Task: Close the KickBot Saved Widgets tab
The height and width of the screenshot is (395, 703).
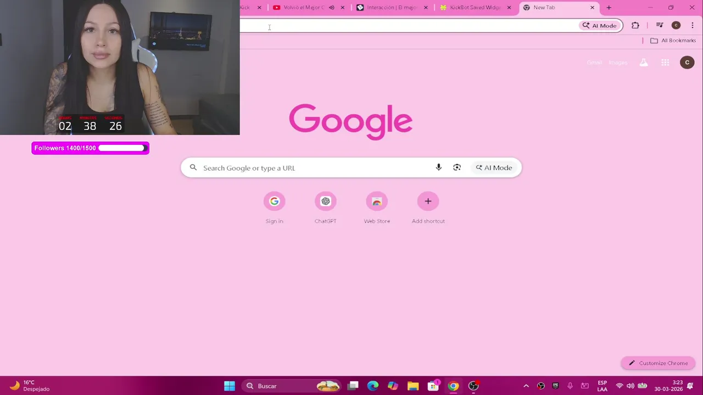Action: pyautogui.click(x=509, y=8)
